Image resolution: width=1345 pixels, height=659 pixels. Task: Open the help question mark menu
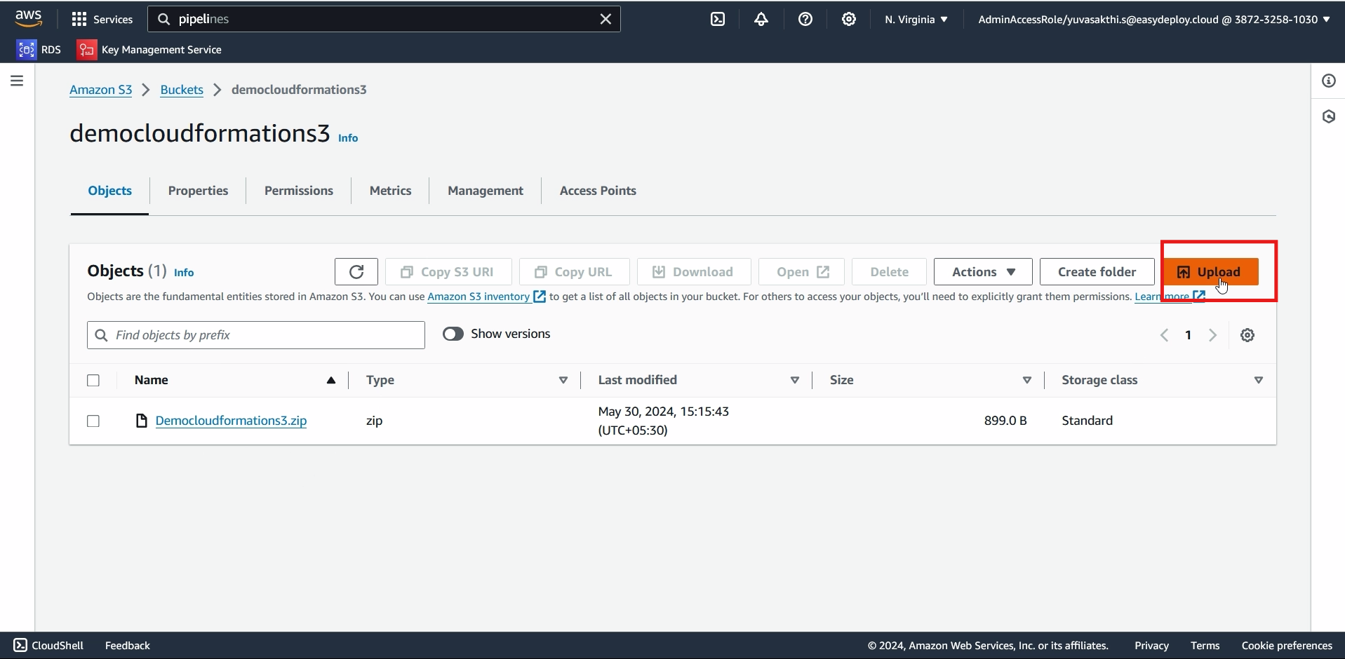tap(805, 20)
